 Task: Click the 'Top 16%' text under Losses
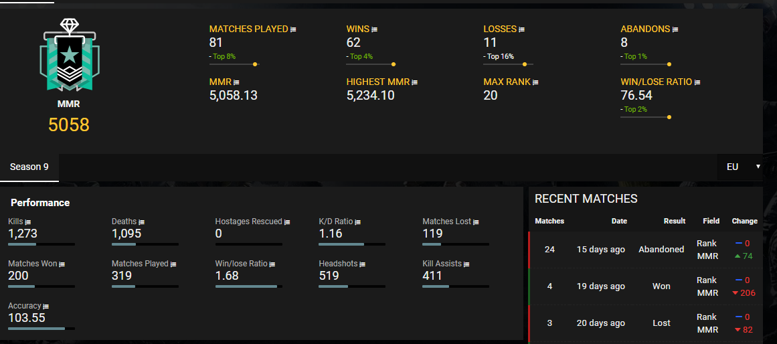(501, 56)
